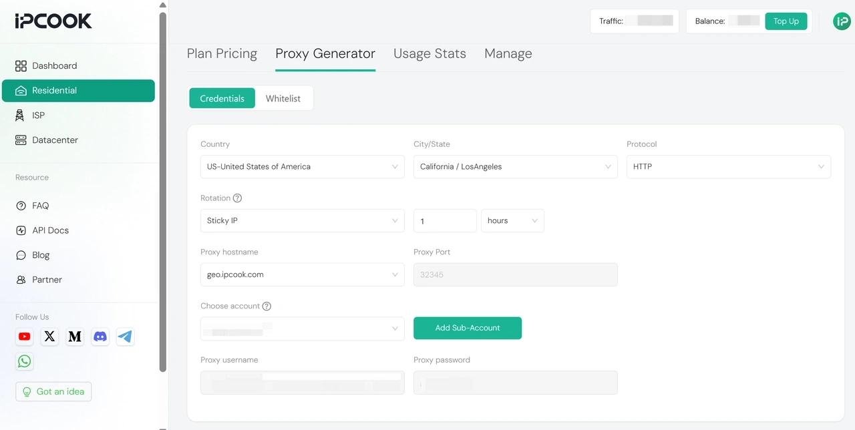Click the ISP tower icon
855x430 pixels.
tap(20, 116)
